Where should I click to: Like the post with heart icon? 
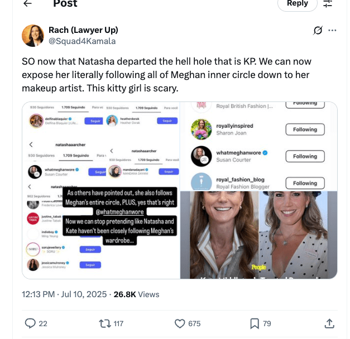tap(180, 323)
